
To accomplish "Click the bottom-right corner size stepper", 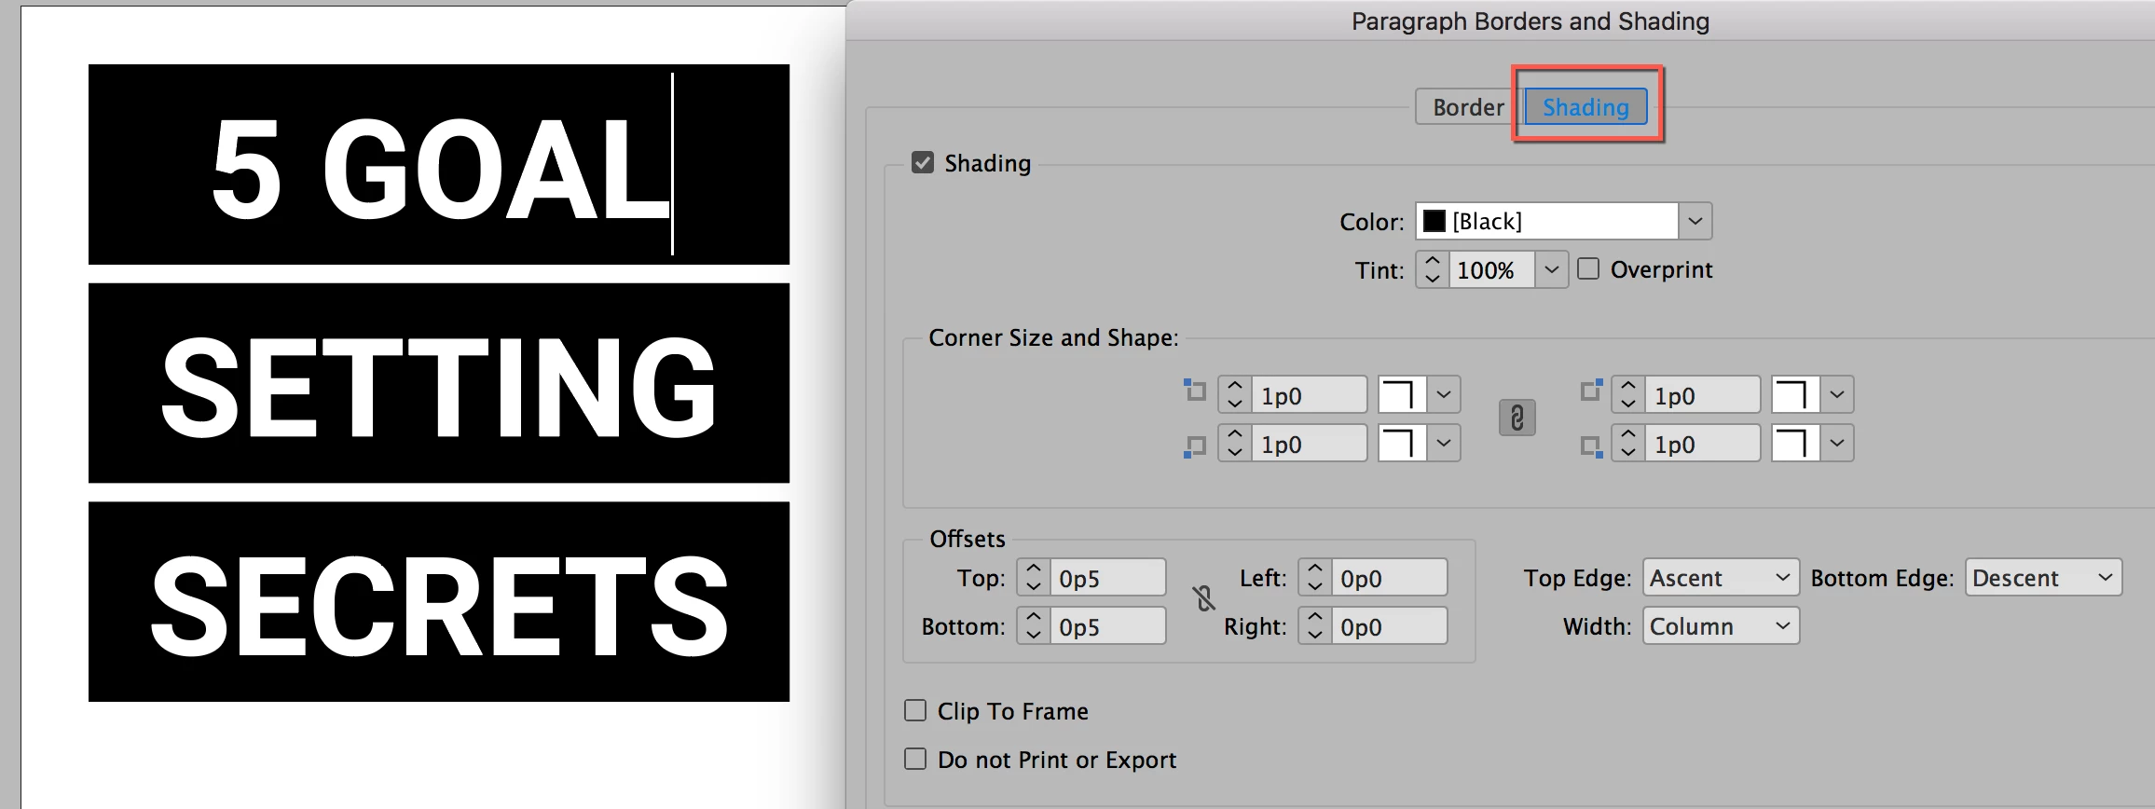I will [1628, 443].
